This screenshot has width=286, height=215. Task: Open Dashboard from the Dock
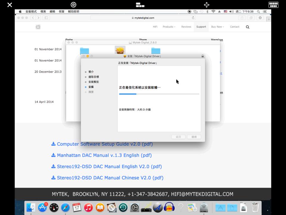[x=54, y=208]
